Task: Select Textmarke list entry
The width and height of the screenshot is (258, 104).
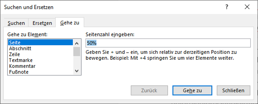Action: 40,60
